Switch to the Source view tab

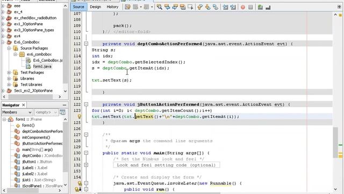(x=78, y=7)
